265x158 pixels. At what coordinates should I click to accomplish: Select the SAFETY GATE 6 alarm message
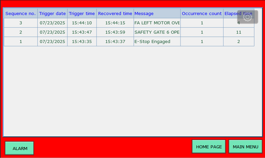coord(157,32)
